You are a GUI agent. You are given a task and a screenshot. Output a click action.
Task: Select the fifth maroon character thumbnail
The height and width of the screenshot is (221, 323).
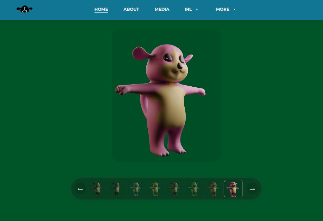click(x=175, y=189)
